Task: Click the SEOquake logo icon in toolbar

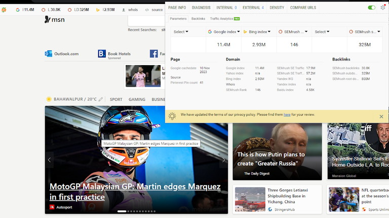Action: click(x=4, y=10)
